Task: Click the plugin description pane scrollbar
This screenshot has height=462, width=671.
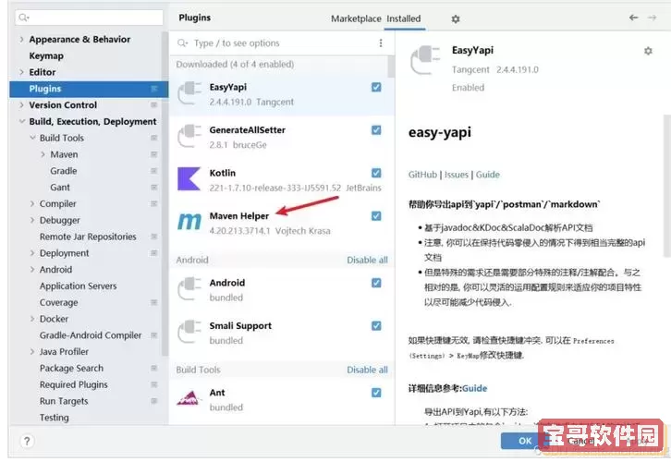Action: 666,186
